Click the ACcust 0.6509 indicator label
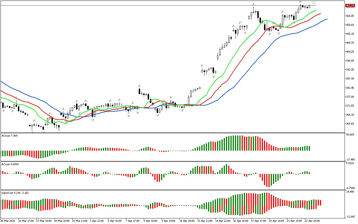Viewport: 358px width, 224px height. click(10, 164)
